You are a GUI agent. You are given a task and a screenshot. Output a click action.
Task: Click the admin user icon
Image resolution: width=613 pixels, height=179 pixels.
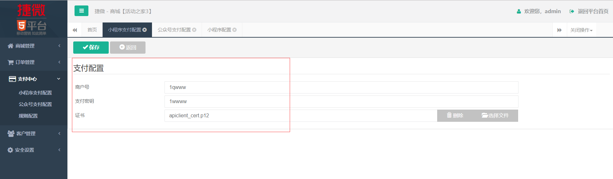click(519, 11)
